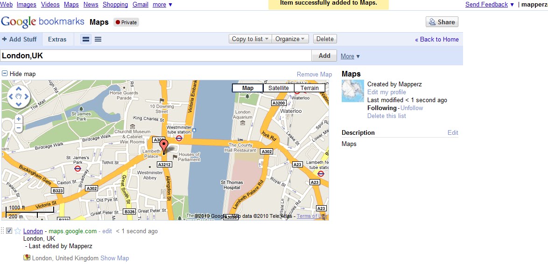Go to Shopping in top navigation
Image resolution: width=548 pixels, height=264 pixels.
(x=115, y=5)
